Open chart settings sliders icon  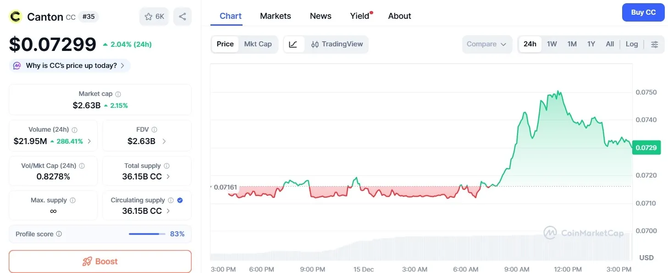click(654, 45)
